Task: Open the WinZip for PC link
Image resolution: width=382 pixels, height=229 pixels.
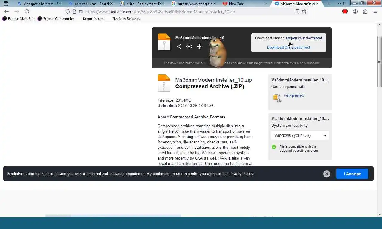Action: click(294, 96)
